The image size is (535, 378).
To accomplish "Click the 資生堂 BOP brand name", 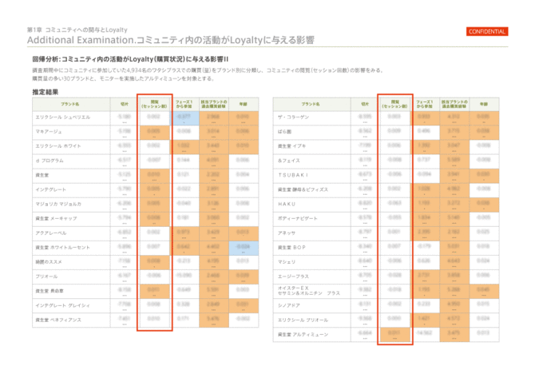I will point(291,247).
